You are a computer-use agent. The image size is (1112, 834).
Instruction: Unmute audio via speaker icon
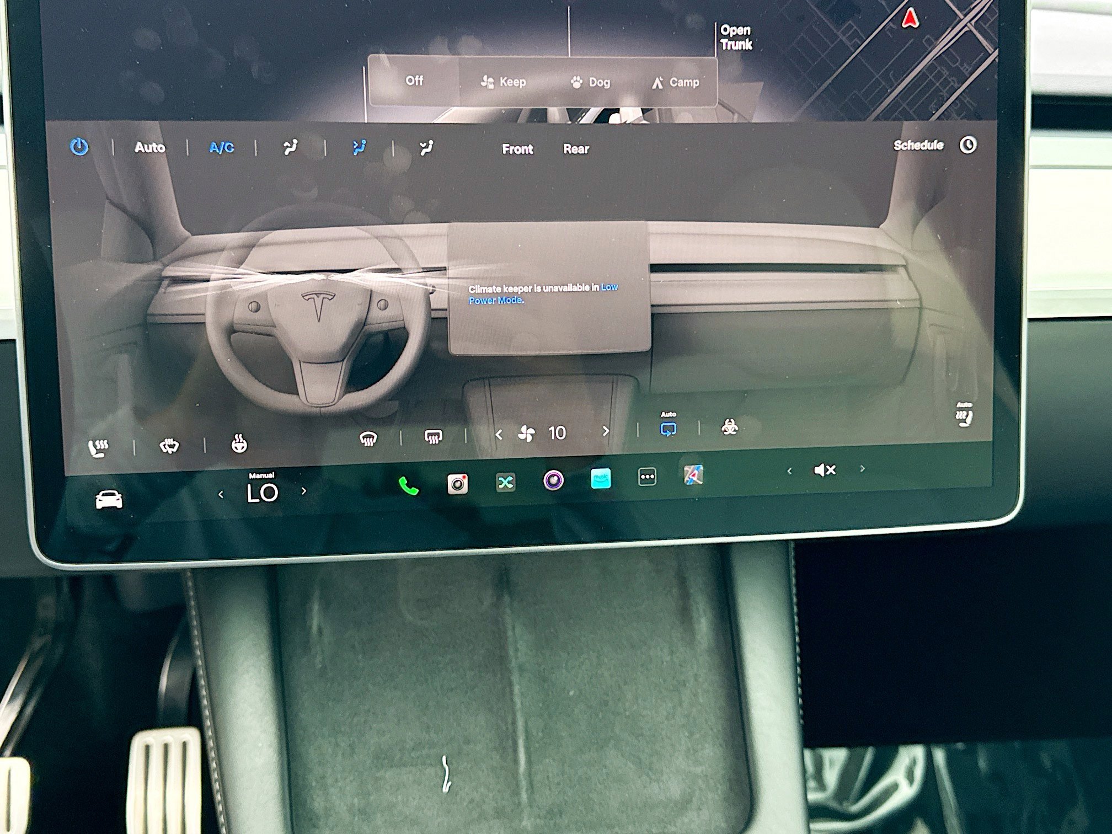coord(825,470)
